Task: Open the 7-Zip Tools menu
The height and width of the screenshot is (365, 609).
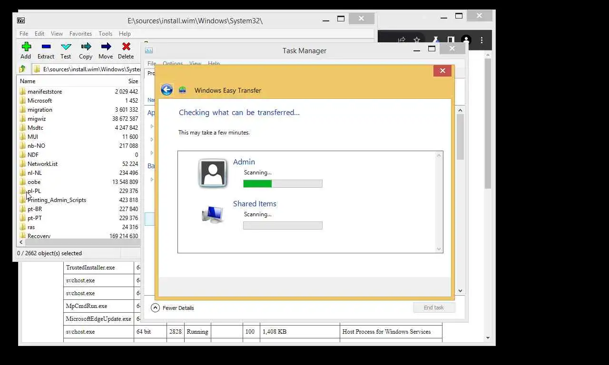Action: pos(106,34)
